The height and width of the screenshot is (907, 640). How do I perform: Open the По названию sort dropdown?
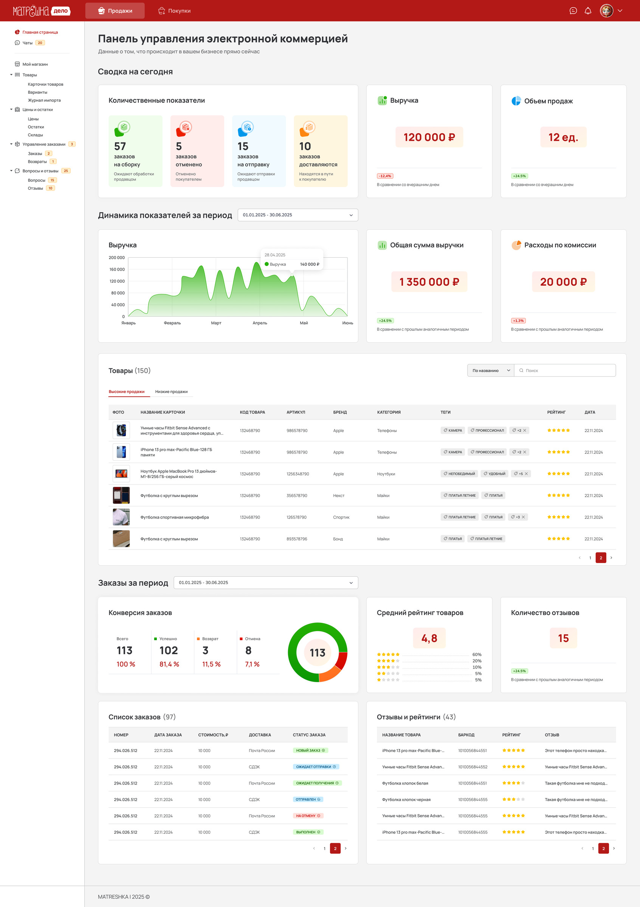491,370
